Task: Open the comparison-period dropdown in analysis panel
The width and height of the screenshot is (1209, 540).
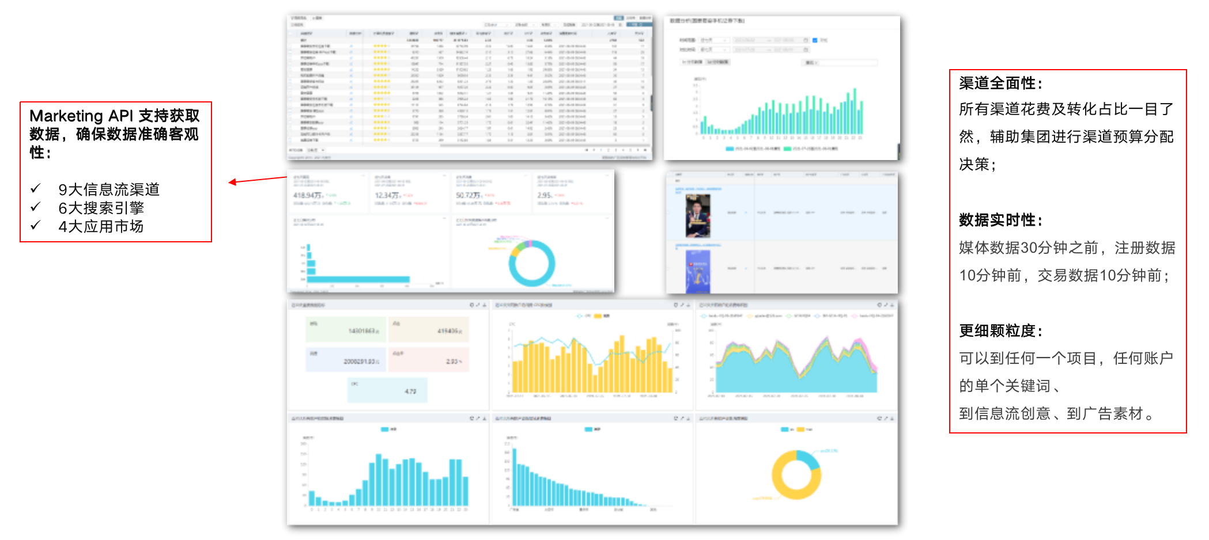Action: (715, 50)
